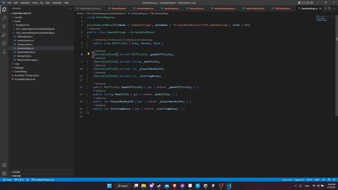Screen dimensions: 338x190
Task: Open the Search view in the activity bar
Action: pyautogui.click(x=4, y=17)
